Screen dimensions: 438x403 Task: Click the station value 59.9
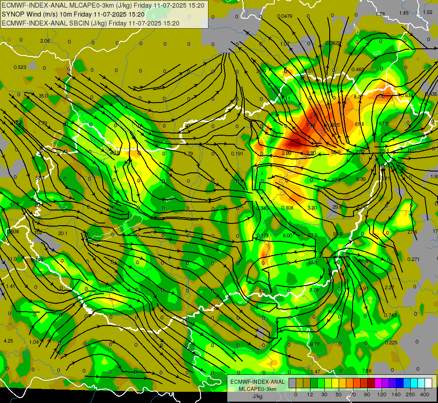click(x=338, y=234)
